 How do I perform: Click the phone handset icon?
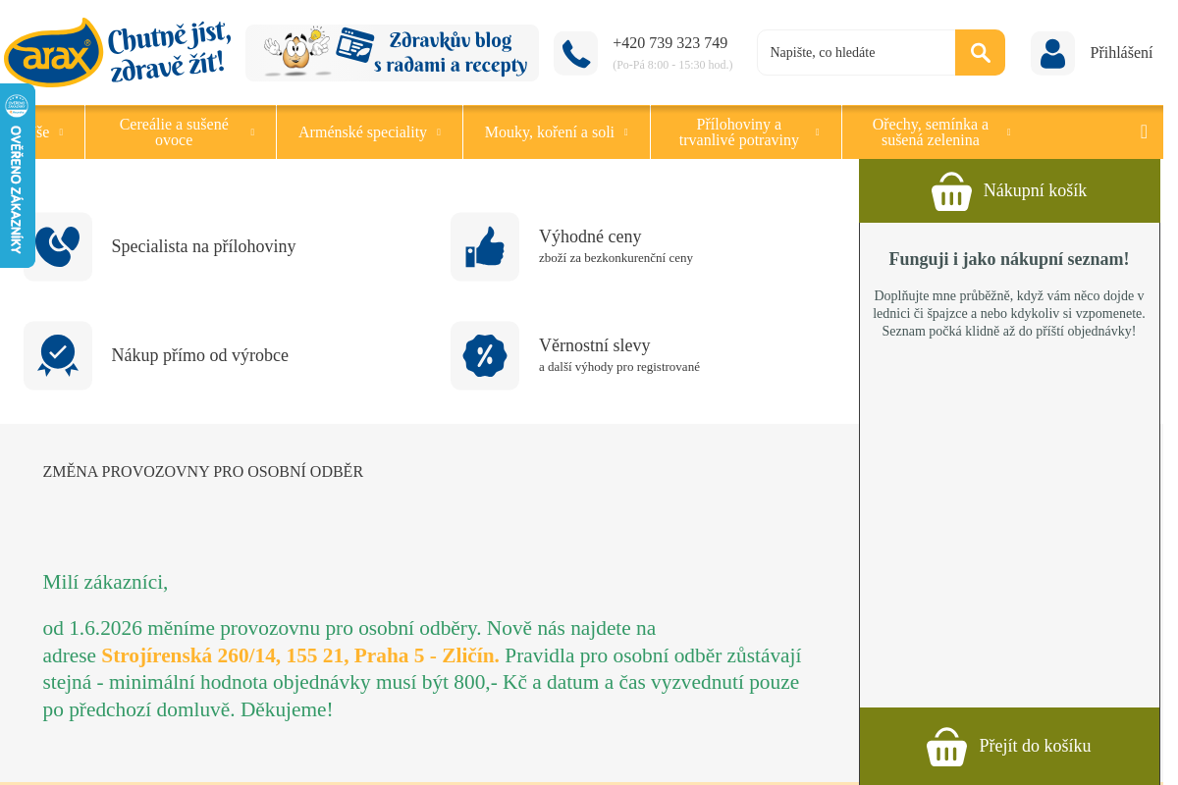(x=575, y=53)
